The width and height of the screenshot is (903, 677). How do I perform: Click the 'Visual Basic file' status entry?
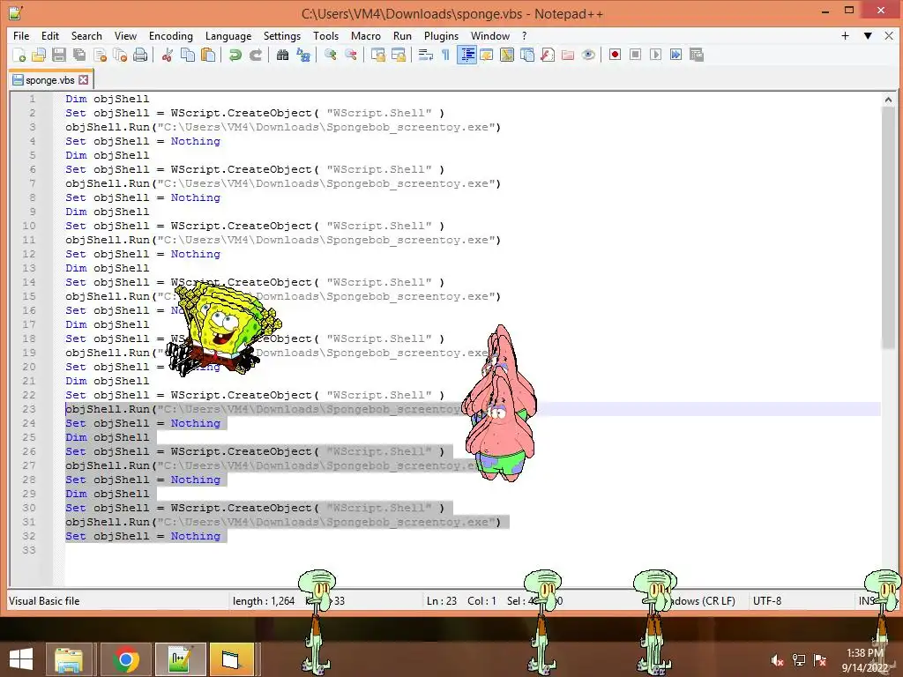(44, 601)
